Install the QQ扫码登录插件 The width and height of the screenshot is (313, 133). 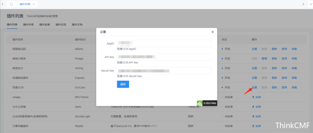click(256, 116)
